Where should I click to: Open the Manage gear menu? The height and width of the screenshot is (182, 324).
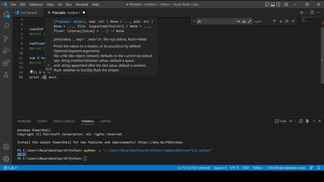6,159
